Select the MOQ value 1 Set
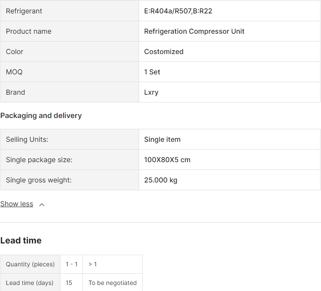This screenshot has width=321, height=291. pos(152,72)
